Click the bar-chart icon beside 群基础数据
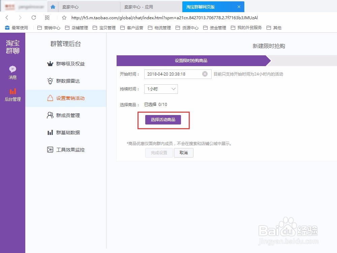The image size is (337, 253). coord(50,132)
